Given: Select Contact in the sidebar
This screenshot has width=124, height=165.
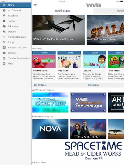Looking at the screenshot, I should point(15,53).
